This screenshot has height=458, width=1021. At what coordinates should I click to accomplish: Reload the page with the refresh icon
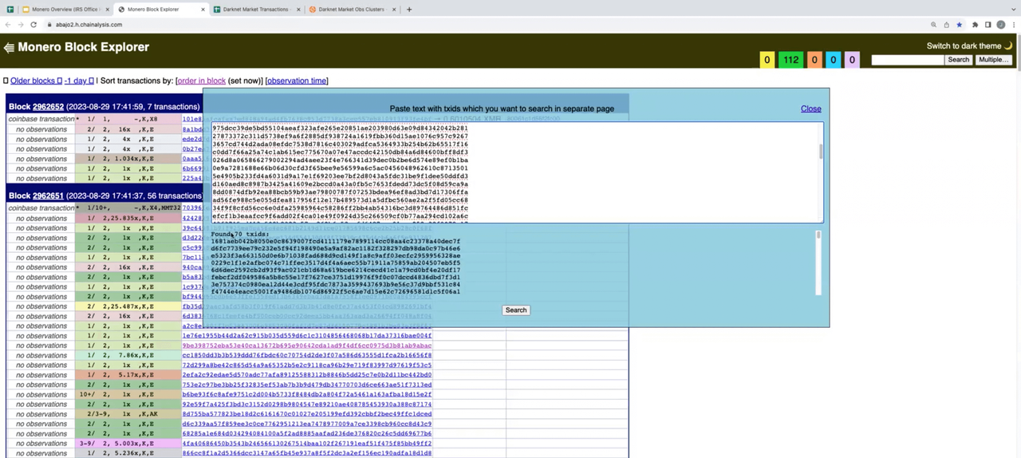click(34, 25)
